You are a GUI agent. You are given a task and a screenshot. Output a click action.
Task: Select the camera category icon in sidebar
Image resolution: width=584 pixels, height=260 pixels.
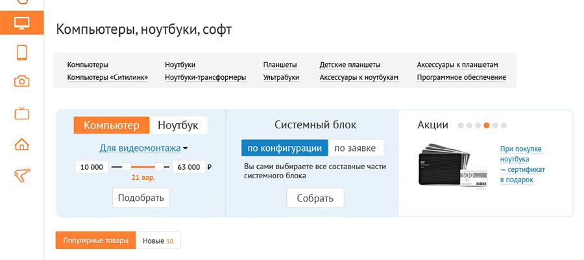click(22, 81)
